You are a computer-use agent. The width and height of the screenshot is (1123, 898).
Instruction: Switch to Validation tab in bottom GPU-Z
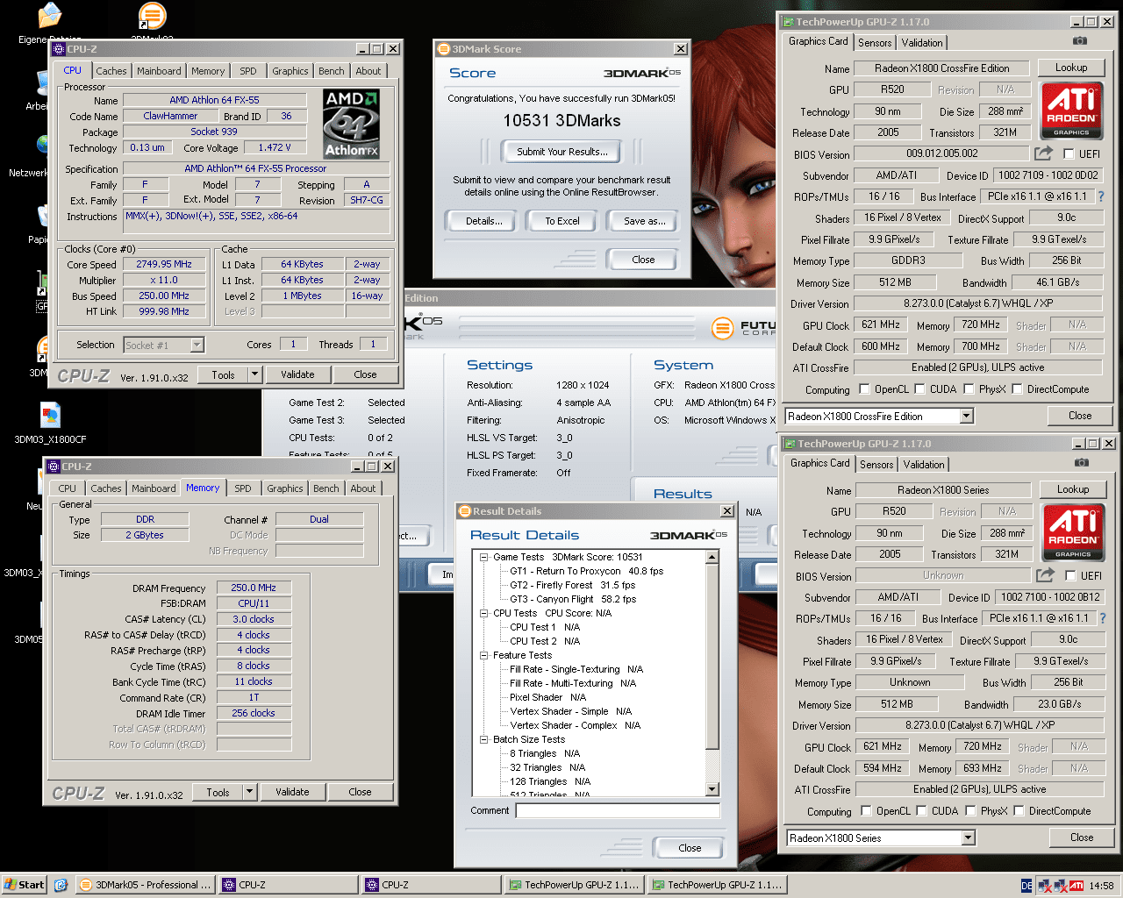[924, 464]
